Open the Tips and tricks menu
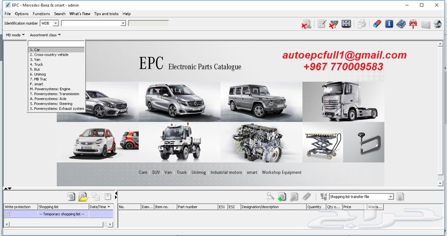 coord(106,14)
